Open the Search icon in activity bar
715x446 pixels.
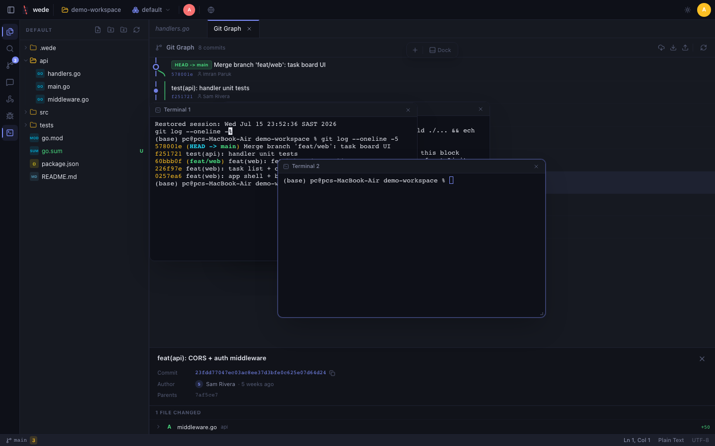tap(10, 49)
